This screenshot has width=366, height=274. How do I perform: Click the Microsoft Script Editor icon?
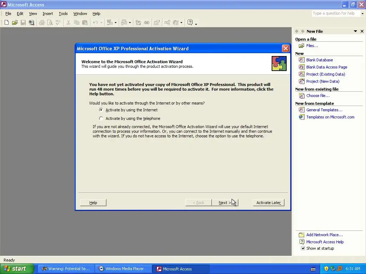click(147, 22)
